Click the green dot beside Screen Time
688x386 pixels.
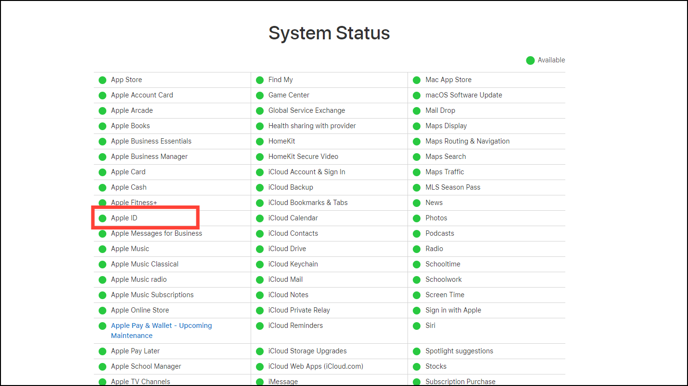[x=417, y=295]
